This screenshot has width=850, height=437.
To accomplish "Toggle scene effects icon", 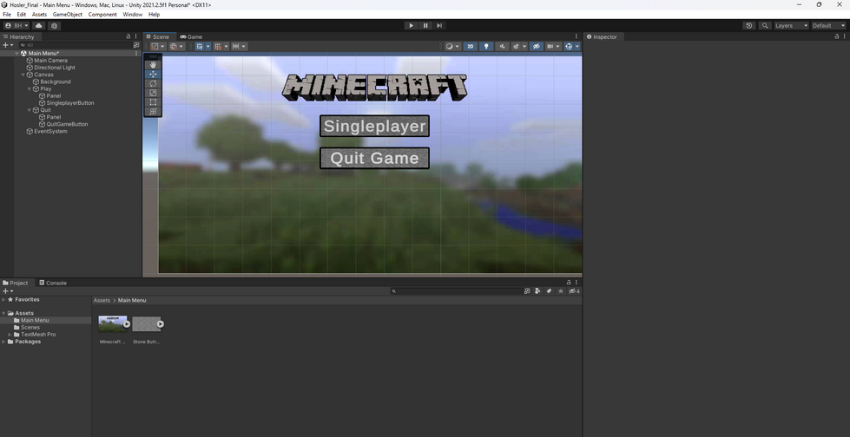I will (516, 47).
